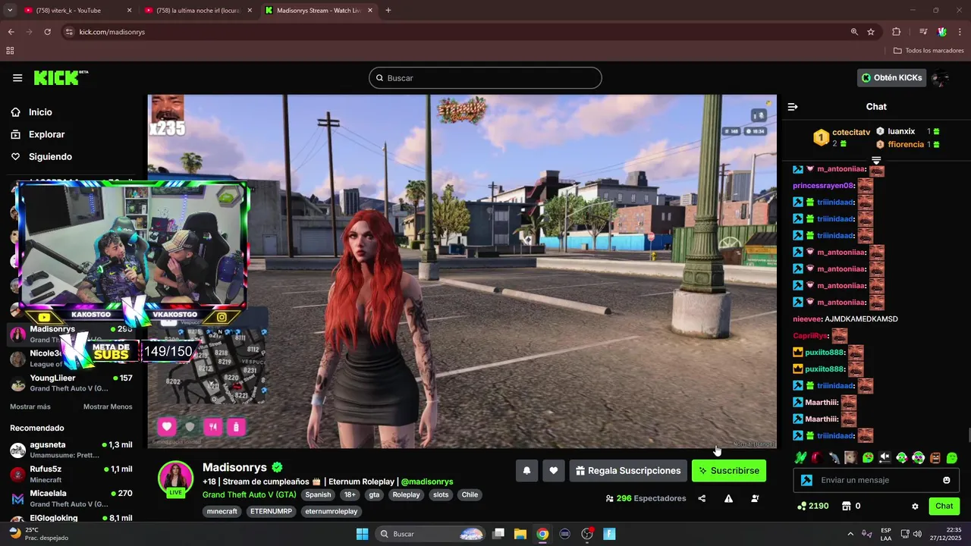Viewport: 971px width, 546px height.
Task: Click in the Buscar search field on Kick
Action: pyautogui.click(x=485, y=78)
